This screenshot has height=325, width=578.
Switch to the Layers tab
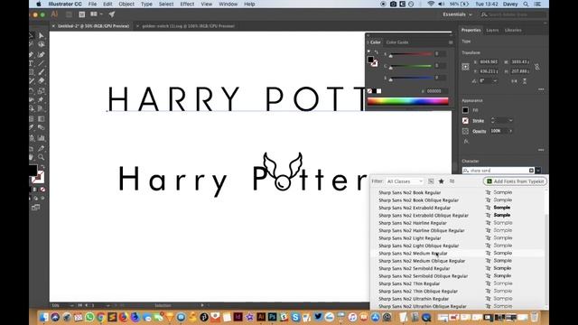492,30
